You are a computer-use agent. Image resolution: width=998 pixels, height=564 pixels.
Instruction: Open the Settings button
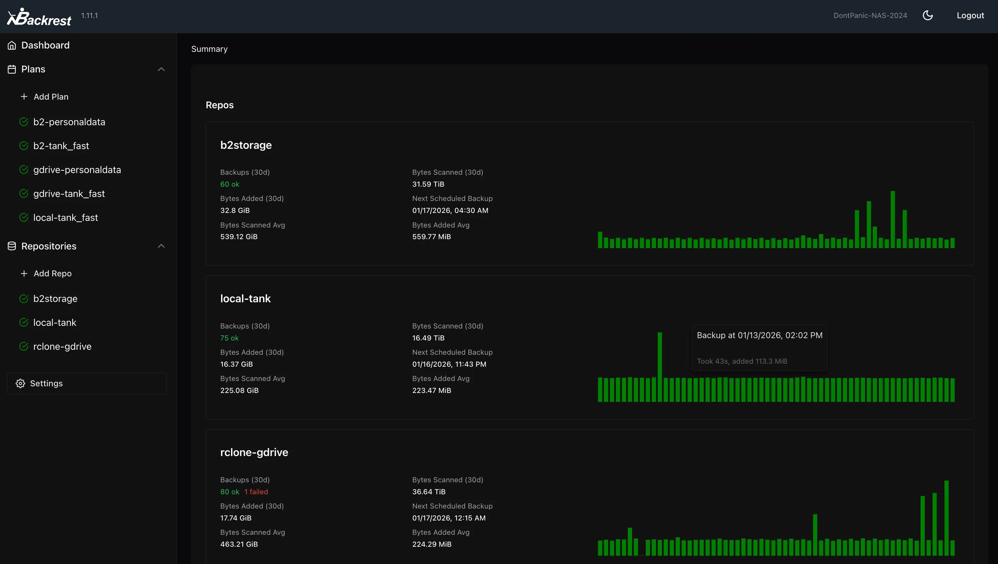tap(87, 384)
